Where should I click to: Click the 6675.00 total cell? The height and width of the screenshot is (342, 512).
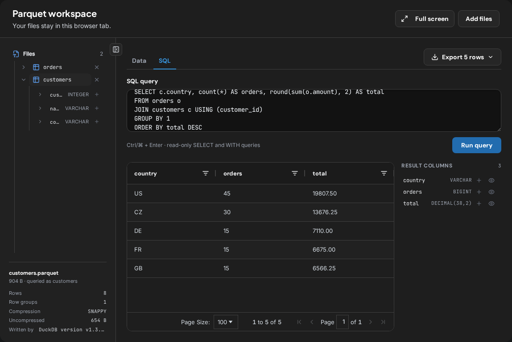click(x=349, y=250)
